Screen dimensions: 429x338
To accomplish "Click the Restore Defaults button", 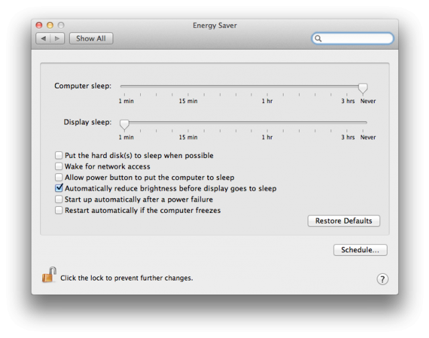I will (x=344, y=221).
